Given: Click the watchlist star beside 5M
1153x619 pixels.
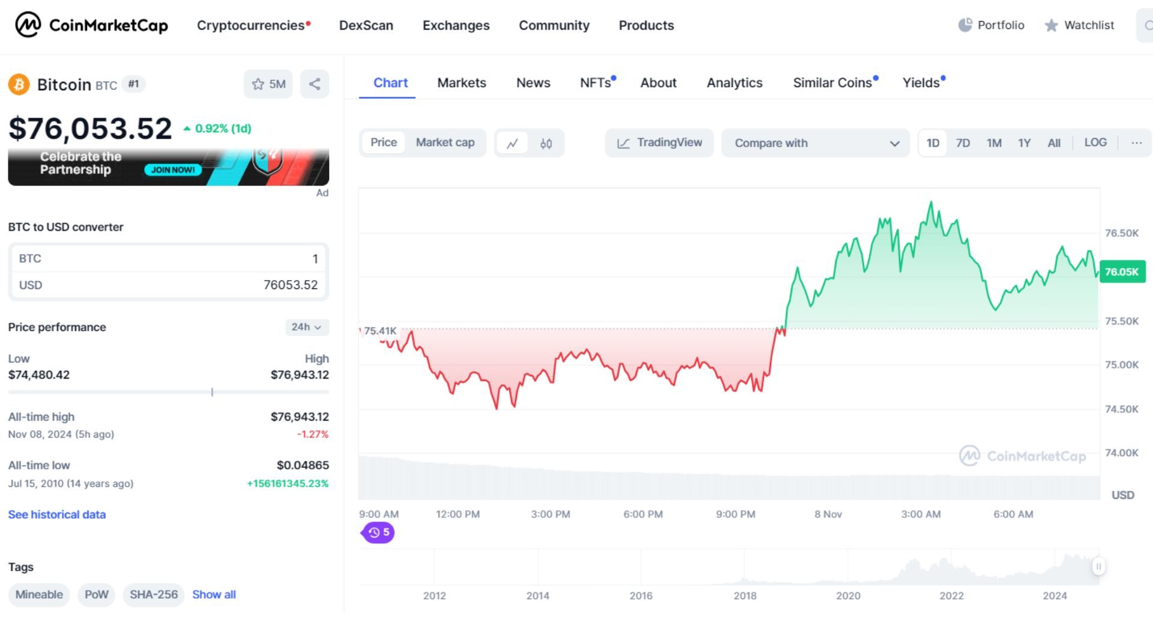Looking at the screenshot, I should click(x=258, y=84).
